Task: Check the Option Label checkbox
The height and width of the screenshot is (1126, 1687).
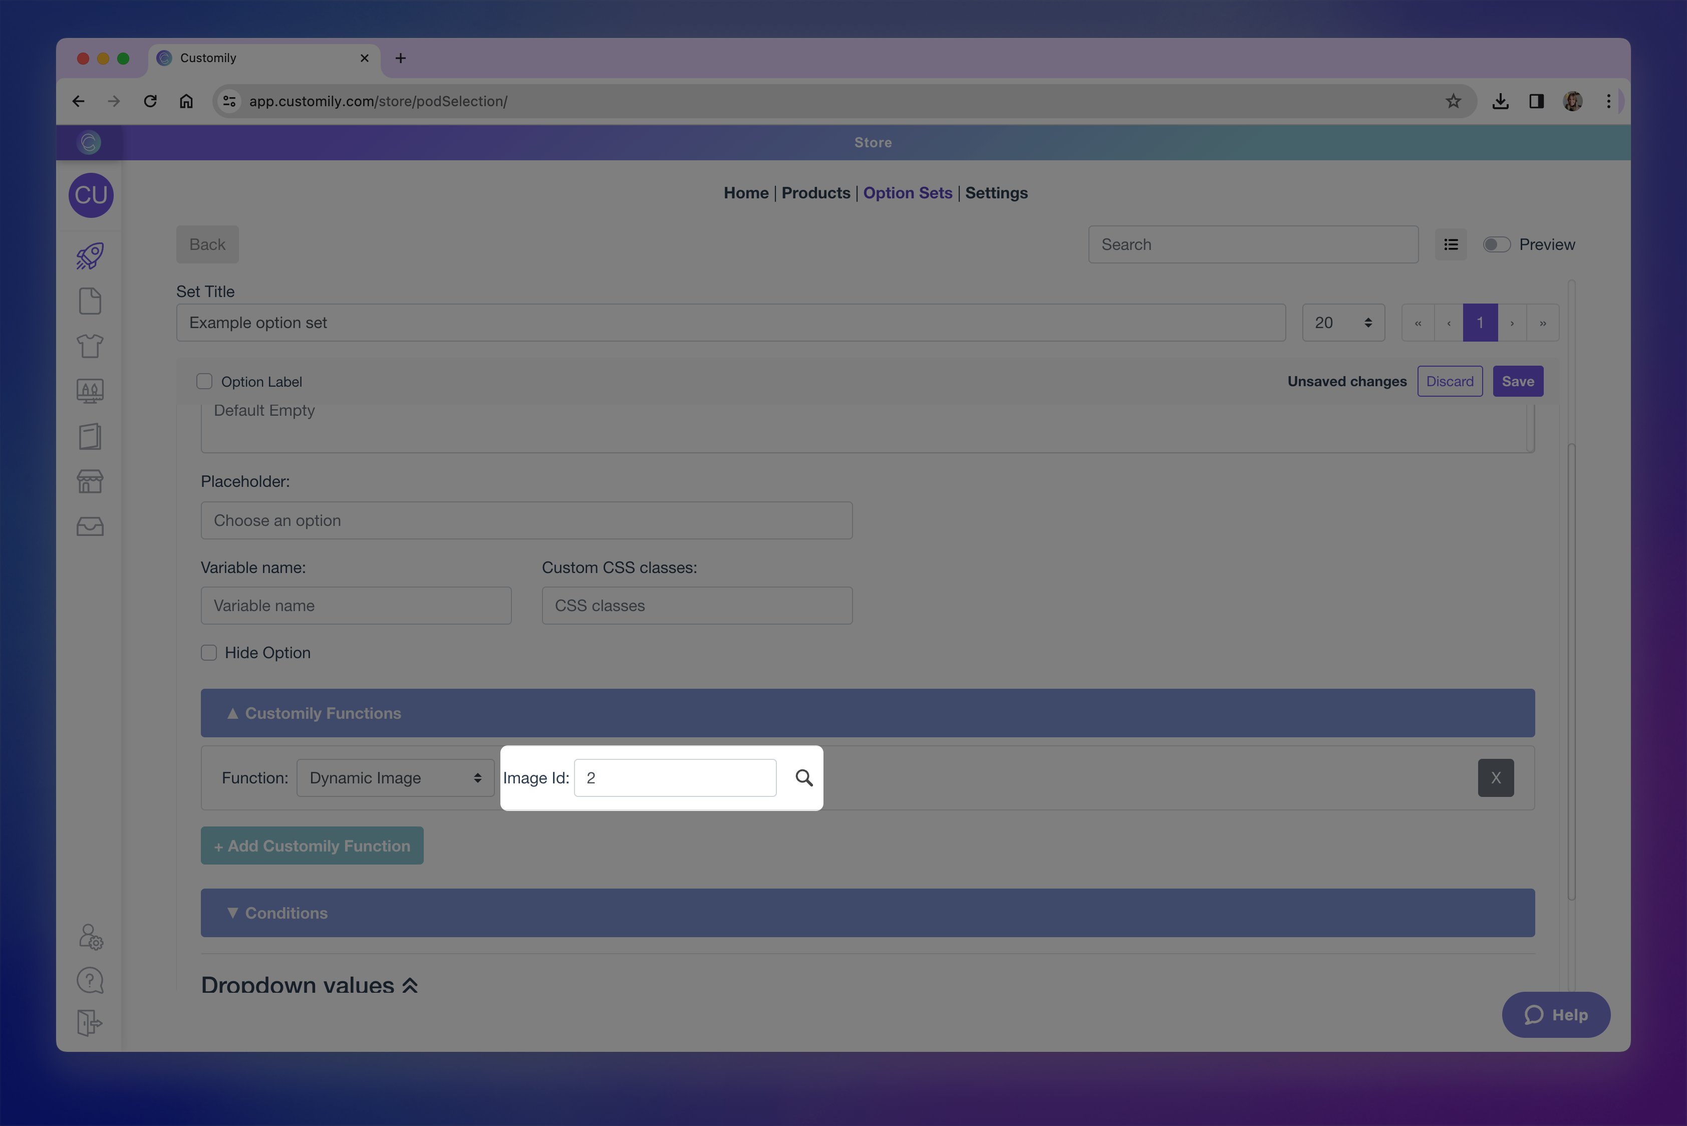Action: click(205, 381)
